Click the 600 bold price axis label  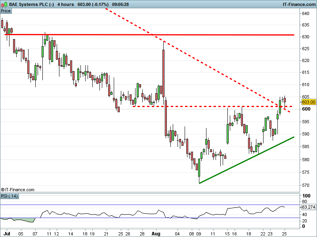[x=306, y=109]
